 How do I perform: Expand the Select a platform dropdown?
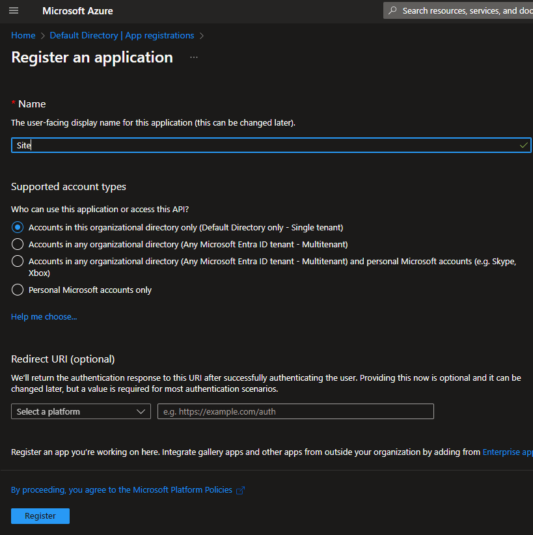[x=81, y=411]
